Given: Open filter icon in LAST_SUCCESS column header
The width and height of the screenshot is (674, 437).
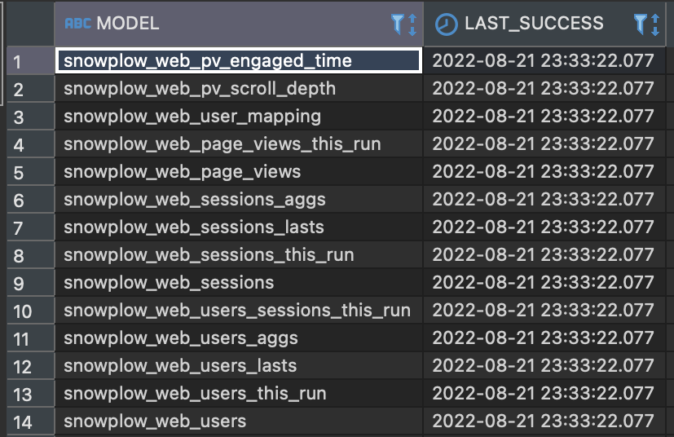Looking at the screenshot, I should pos(641,24).
